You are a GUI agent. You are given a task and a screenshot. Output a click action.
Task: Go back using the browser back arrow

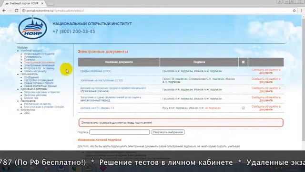[x=4, y=11]
